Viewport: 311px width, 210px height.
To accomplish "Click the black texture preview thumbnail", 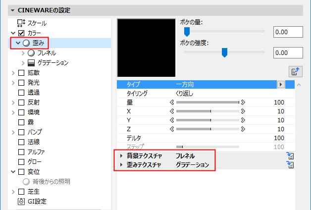I will (x=147, y=48).
